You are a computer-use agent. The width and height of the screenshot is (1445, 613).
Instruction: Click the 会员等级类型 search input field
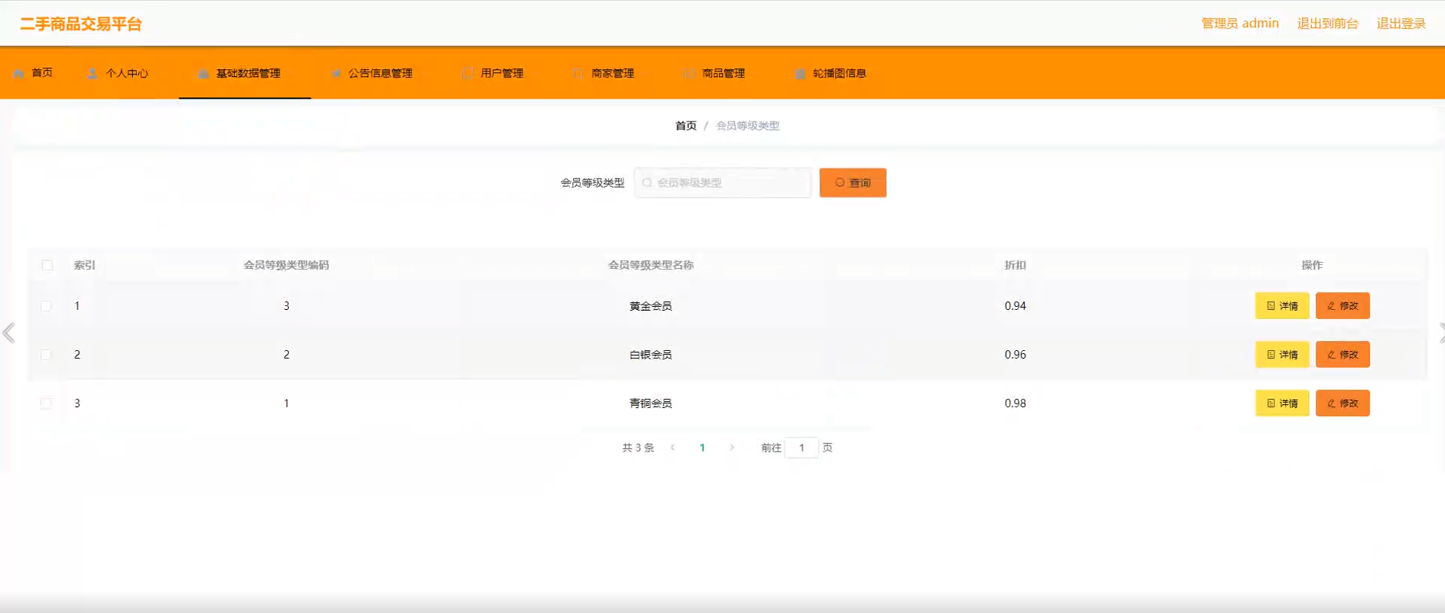(723, 183)
